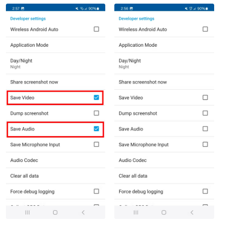Tap Share screenshot now in left screen
The image size is (250, 238).
(x=55, y=82)
